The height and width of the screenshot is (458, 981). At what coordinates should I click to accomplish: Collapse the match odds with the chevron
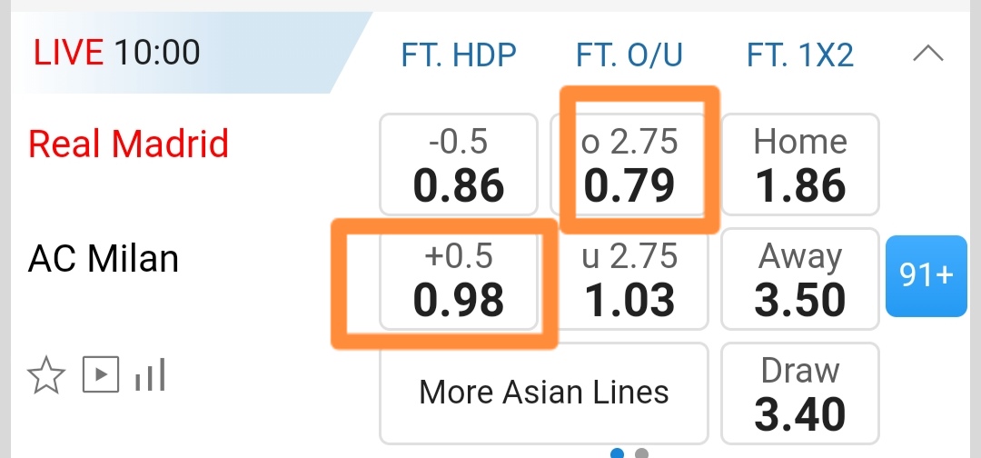(x=927, y=55)
